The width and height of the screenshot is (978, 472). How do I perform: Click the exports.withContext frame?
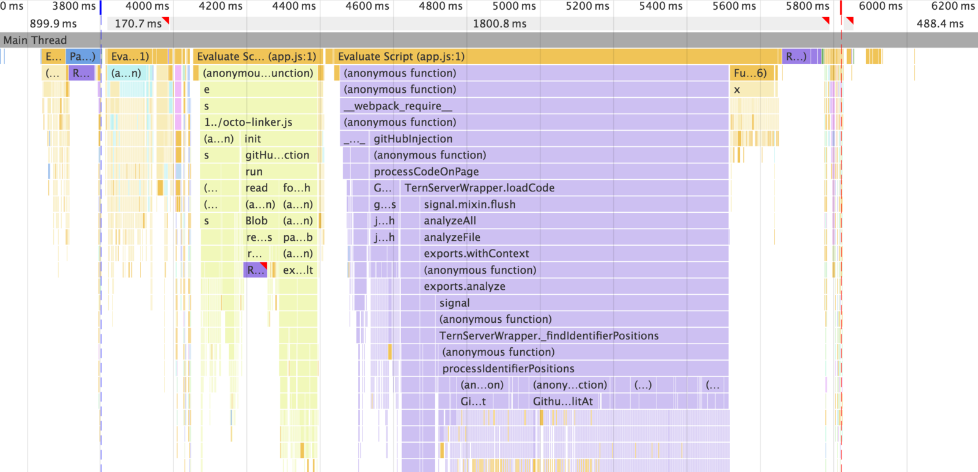click(x=574, y=254)
